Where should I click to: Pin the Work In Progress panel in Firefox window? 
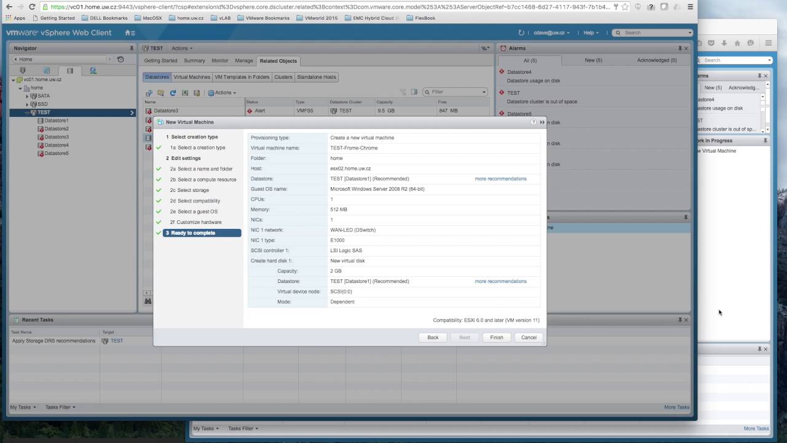(x=765, y=141)
